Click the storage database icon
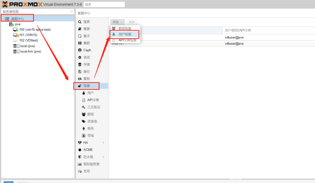The image size is (315, 183). (x=80, y=65)
